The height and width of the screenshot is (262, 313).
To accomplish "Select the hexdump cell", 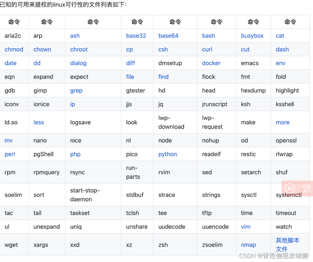I will tap(254, 90).
